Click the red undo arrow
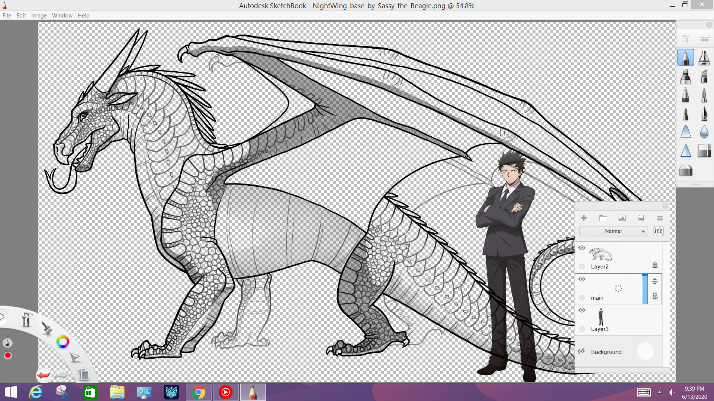Viewport: 714px width, 401px height. point(44,375)
